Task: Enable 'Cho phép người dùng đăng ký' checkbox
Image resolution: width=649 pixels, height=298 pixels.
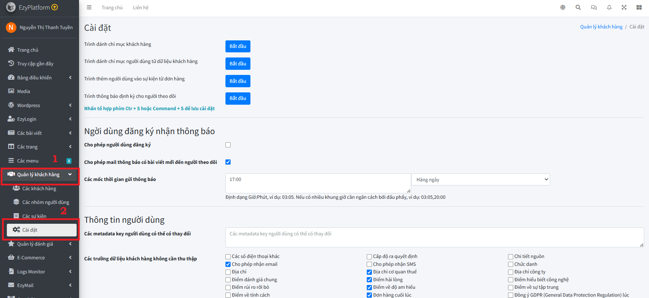Action: click(x=228, y=145)
